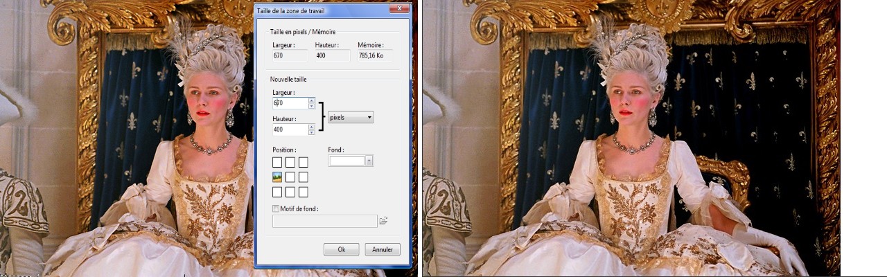Select the middle-left position anchor with image icon

[x=277, y=177]
